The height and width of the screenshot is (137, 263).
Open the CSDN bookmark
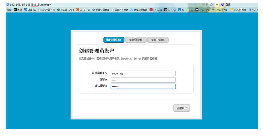point(9,10)
